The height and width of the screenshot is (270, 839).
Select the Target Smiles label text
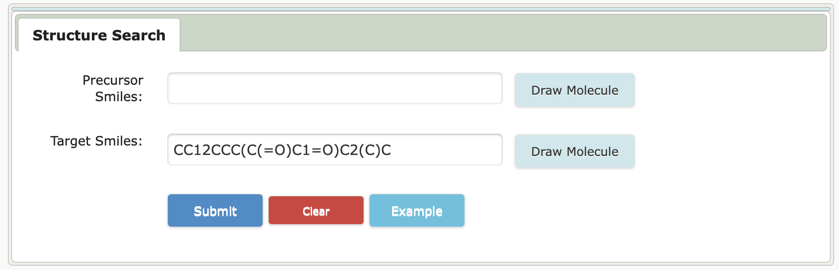coord(96,141)
